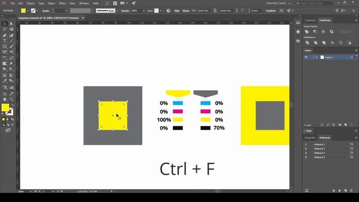Click the Minus Front shape mode icon
This screenshot has width=359, height=202.
[315, 32]
